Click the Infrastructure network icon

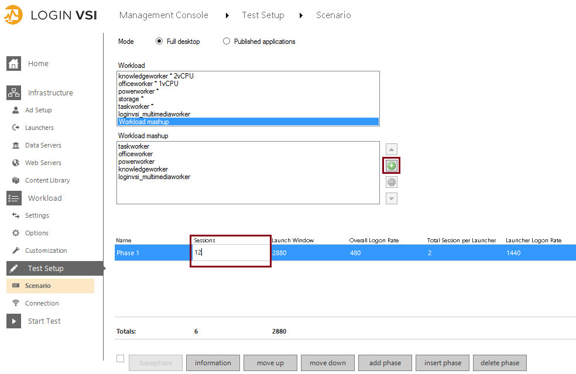click(x=13, y=92)
